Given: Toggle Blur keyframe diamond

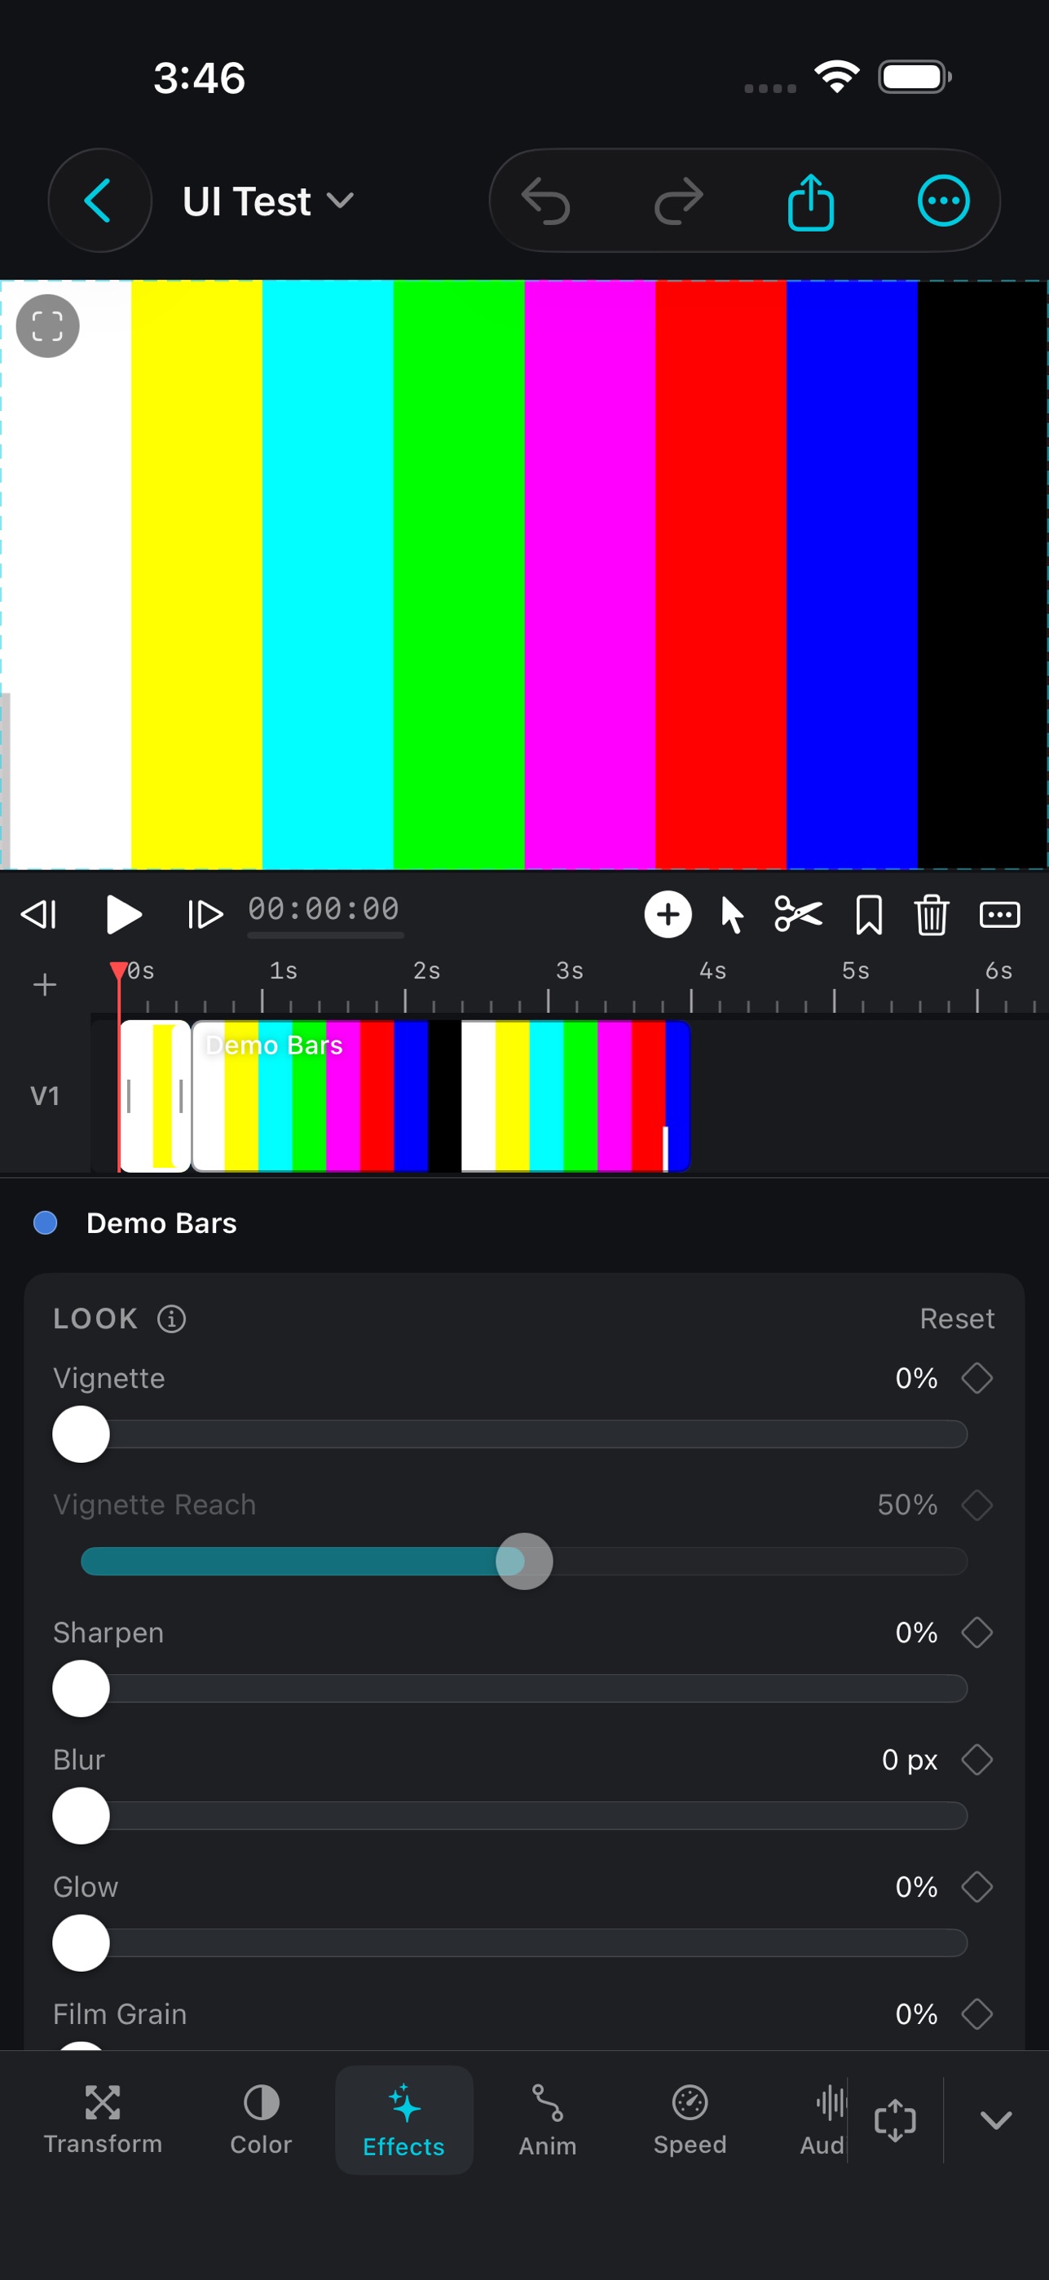Looking at the screenshot, I should [976, 1760].
